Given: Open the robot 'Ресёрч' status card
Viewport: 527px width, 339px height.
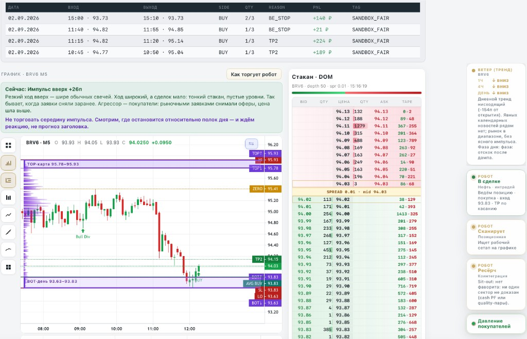Looking at the screenshot, I should (x=496, y=284).
